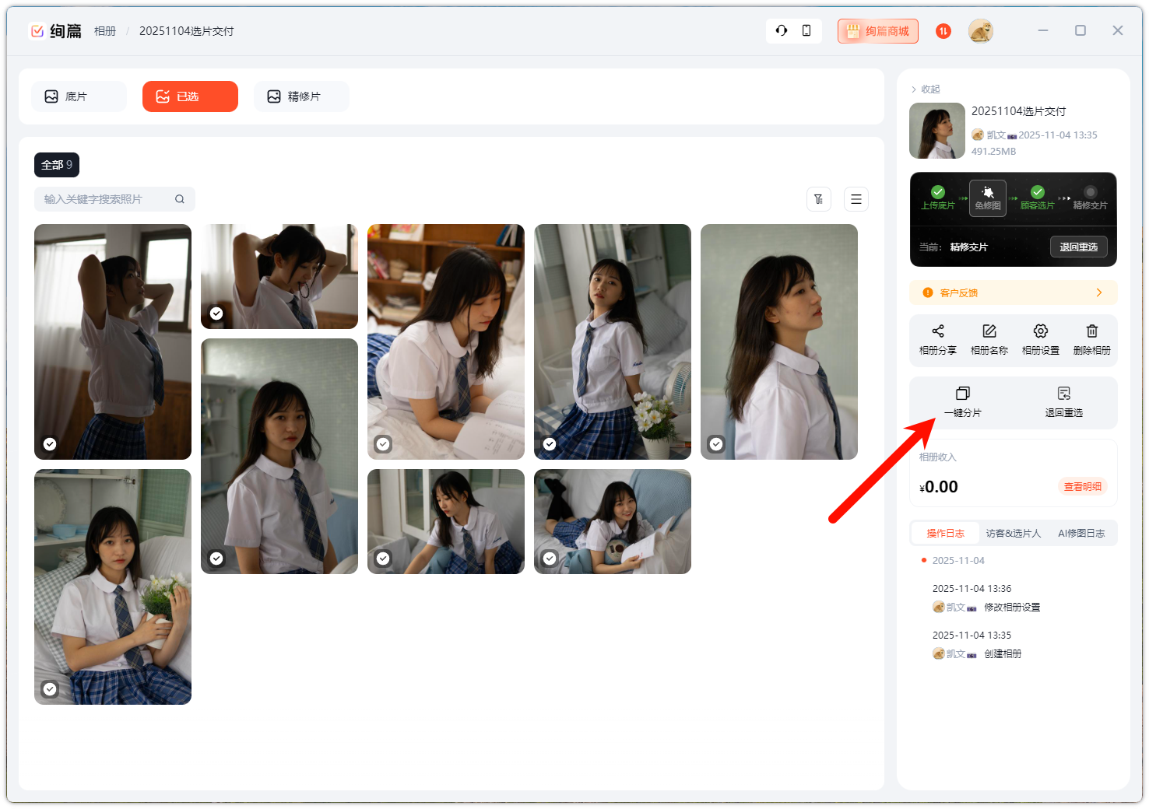The image size is (1149, 809).
Task: Click the filter icon above photo grid
Action: tap(819, 199)
